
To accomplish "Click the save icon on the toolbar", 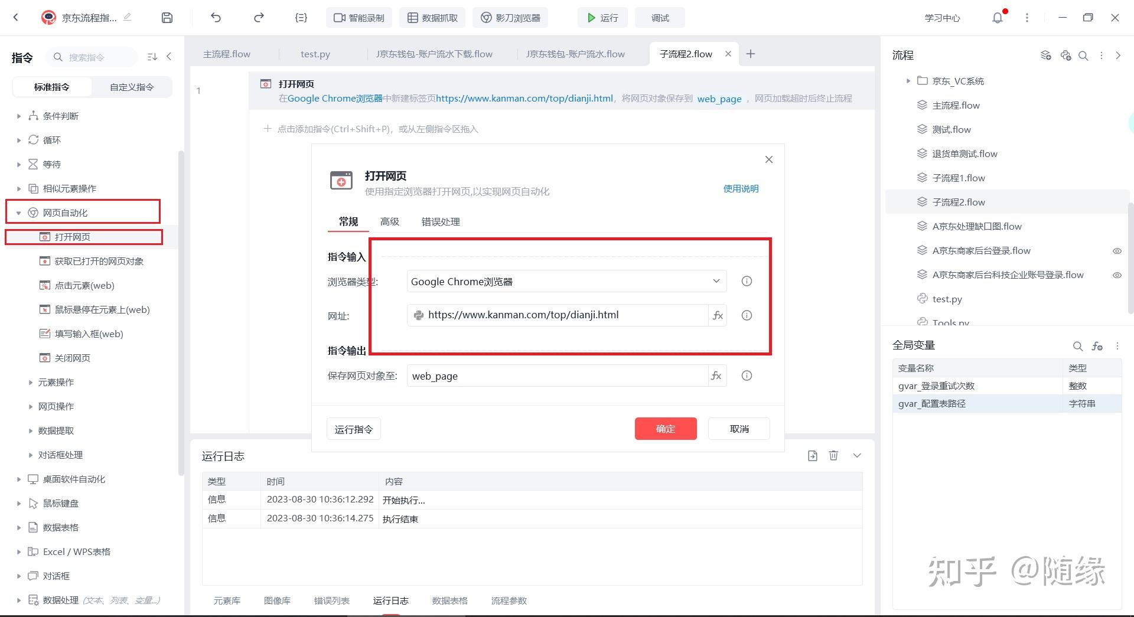I will 167,17.
